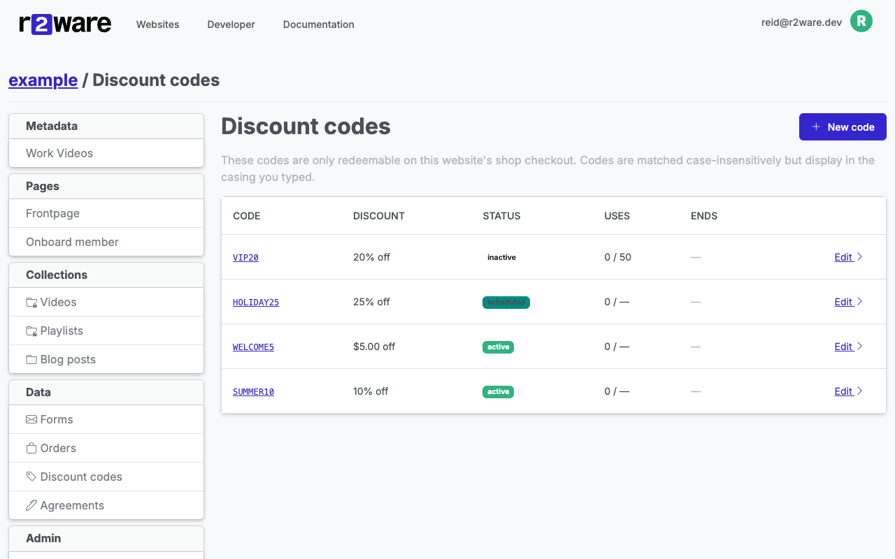Open the Developer menu

(231, 24)
